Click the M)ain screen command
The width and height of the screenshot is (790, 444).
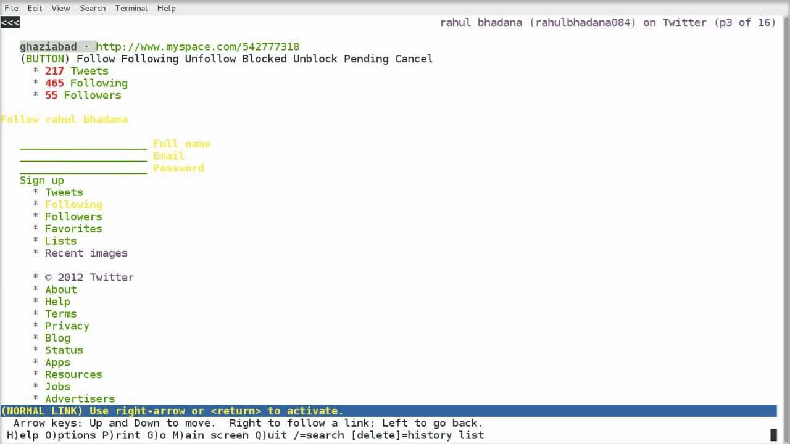(210, 435)
